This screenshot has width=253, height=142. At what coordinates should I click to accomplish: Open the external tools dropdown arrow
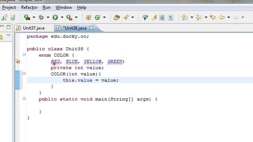coord(76,17)
